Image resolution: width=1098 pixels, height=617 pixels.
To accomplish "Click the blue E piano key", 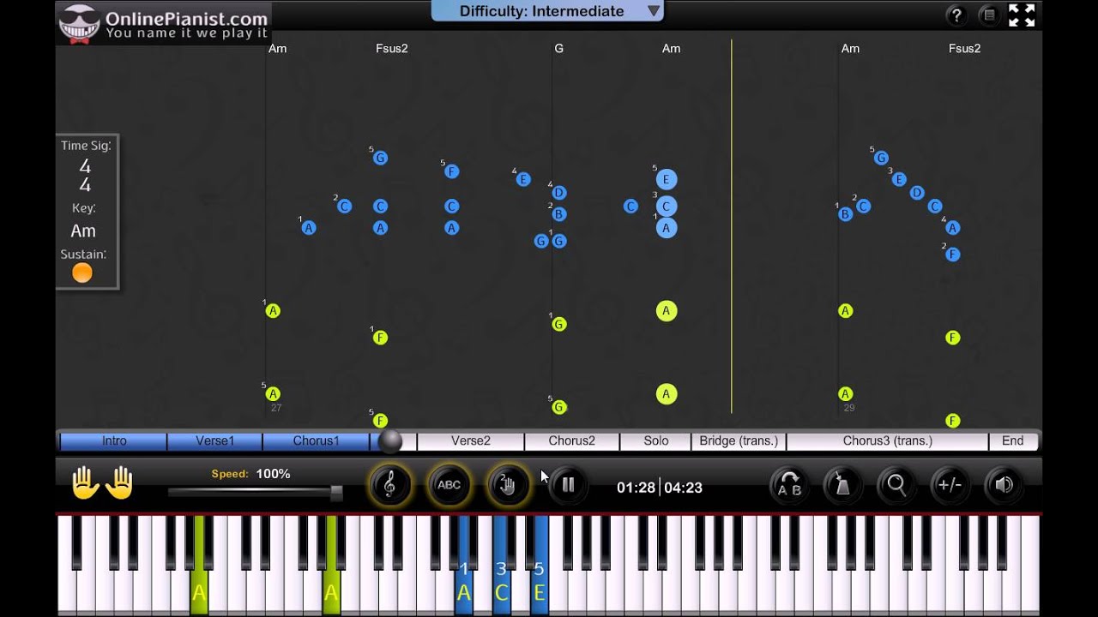I will click(x=539, y=566).
